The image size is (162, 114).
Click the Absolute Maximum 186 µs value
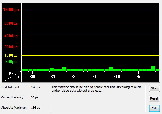click(36, 108)
